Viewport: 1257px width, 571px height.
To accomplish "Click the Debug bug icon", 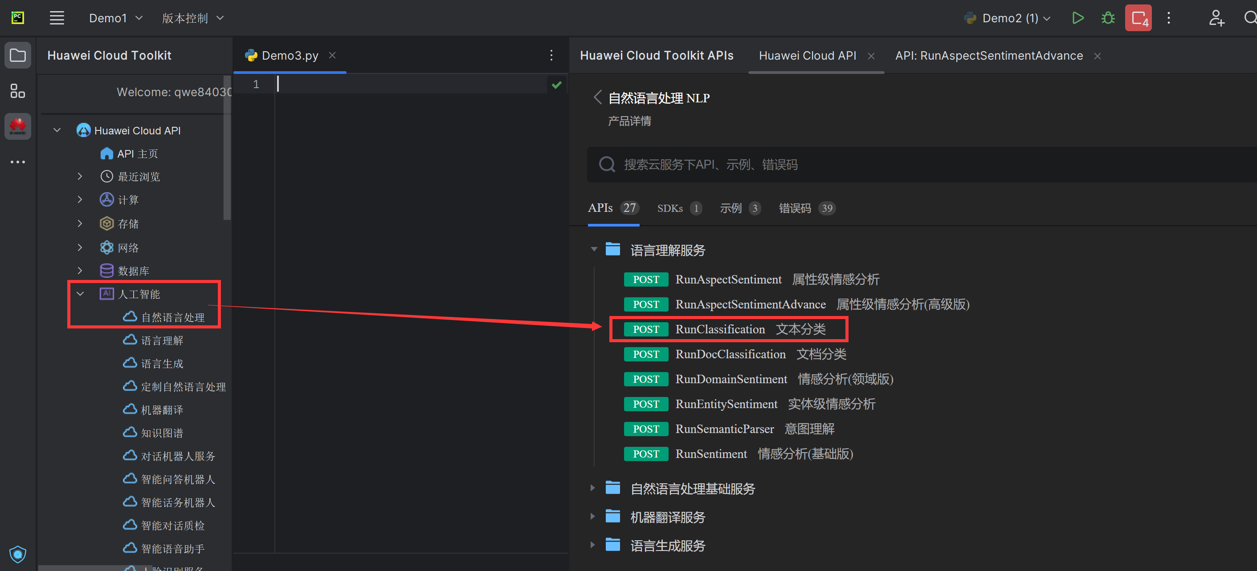I will [x=1108, y=18].
